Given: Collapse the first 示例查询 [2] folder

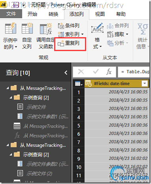Looking at the screenshot, I should tap(11, 98).
